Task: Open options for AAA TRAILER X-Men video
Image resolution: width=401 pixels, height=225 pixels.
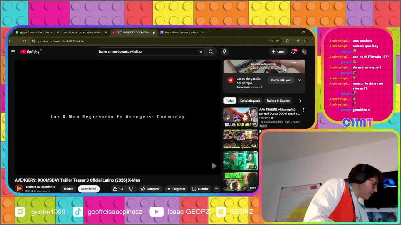Action: [x=303, y=110]
